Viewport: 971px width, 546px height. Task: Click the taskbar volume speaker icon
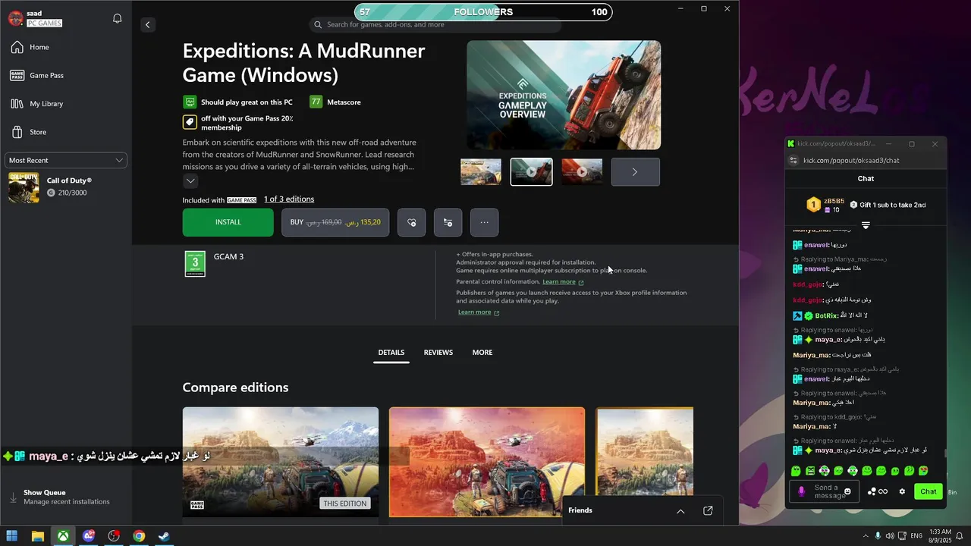890,536
